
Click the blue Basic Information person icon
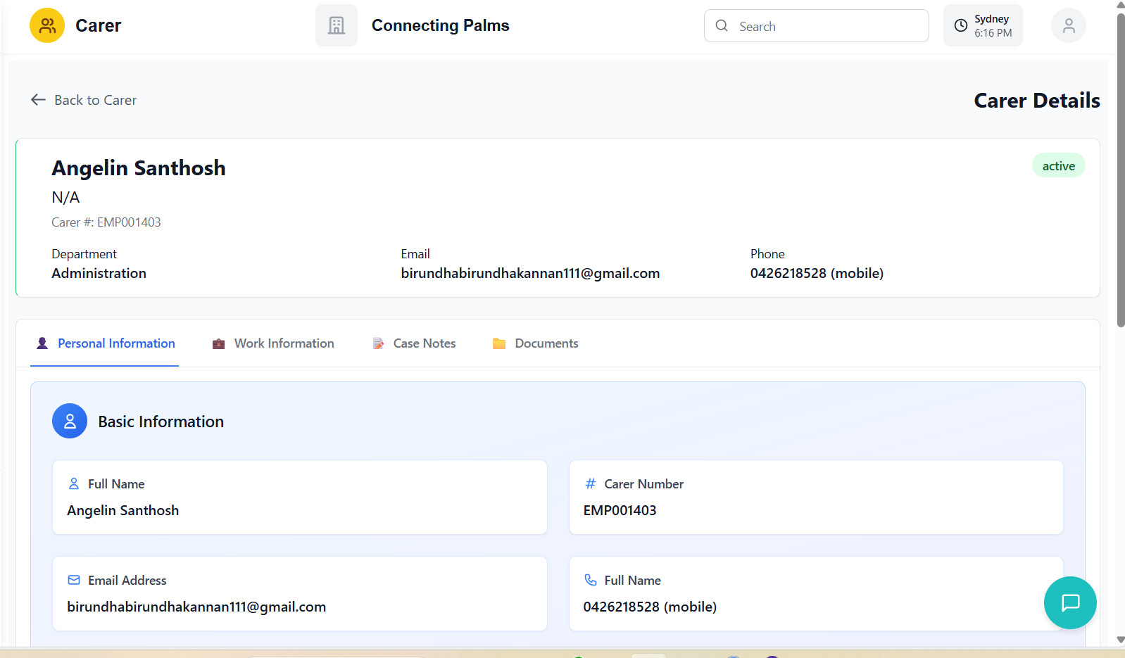click(x=70, y=422)
